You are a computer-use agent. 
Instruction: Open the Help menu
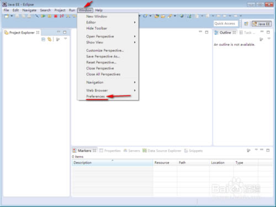pyautogui.click(x=99, y=10)
